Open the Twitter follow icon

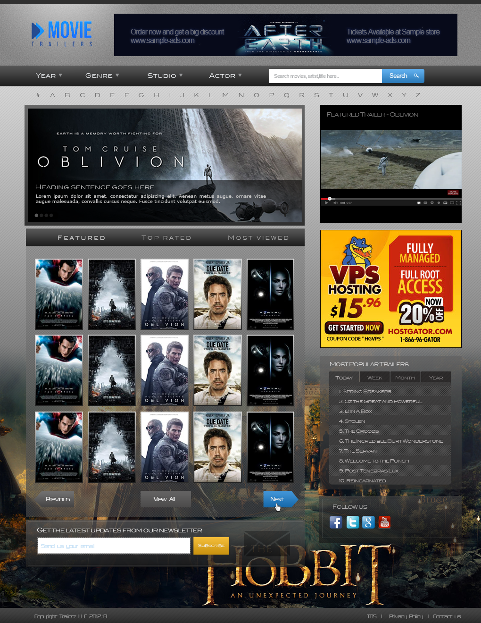point(353,522)
